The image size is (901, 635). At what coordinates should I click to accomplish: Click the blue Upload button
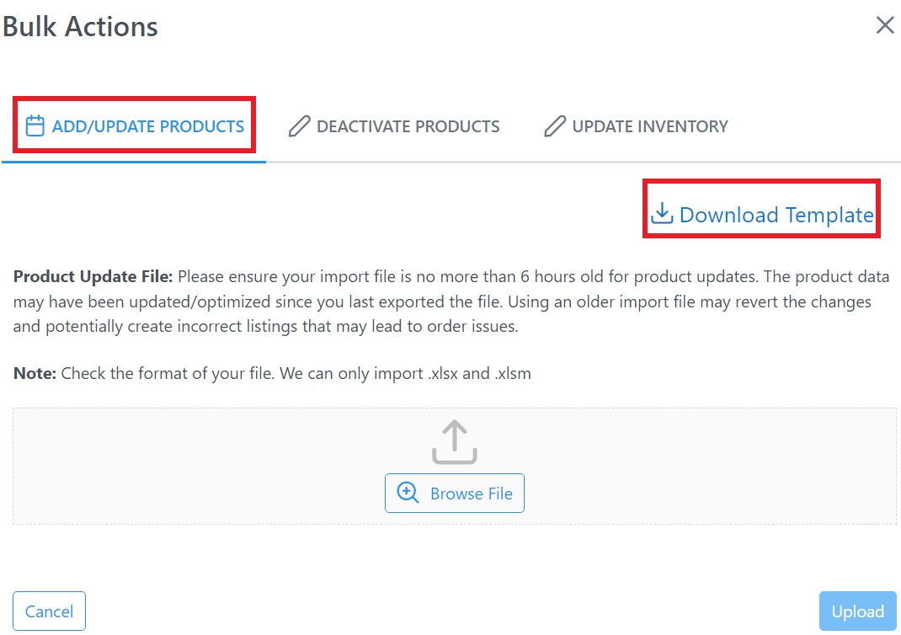(x=858, y=611)
